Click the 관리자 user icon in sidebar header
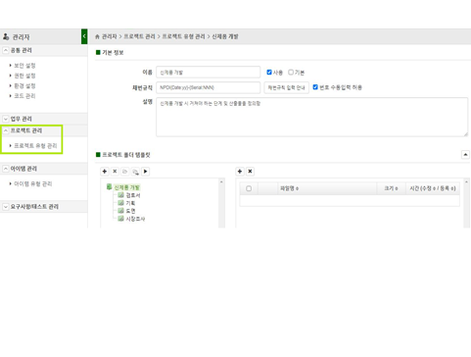 [6, 36]
